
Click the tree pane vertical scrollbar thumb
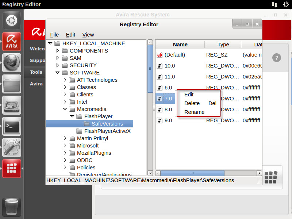pyautogui.click(x=150, y=69)
